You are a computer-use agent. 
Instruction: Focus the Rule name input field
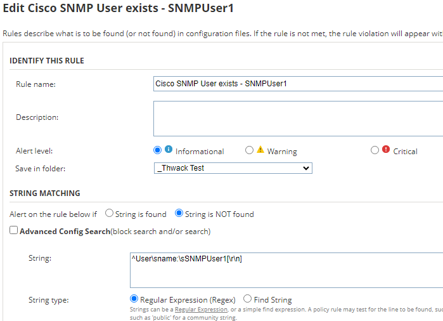[x=298, y=84]
